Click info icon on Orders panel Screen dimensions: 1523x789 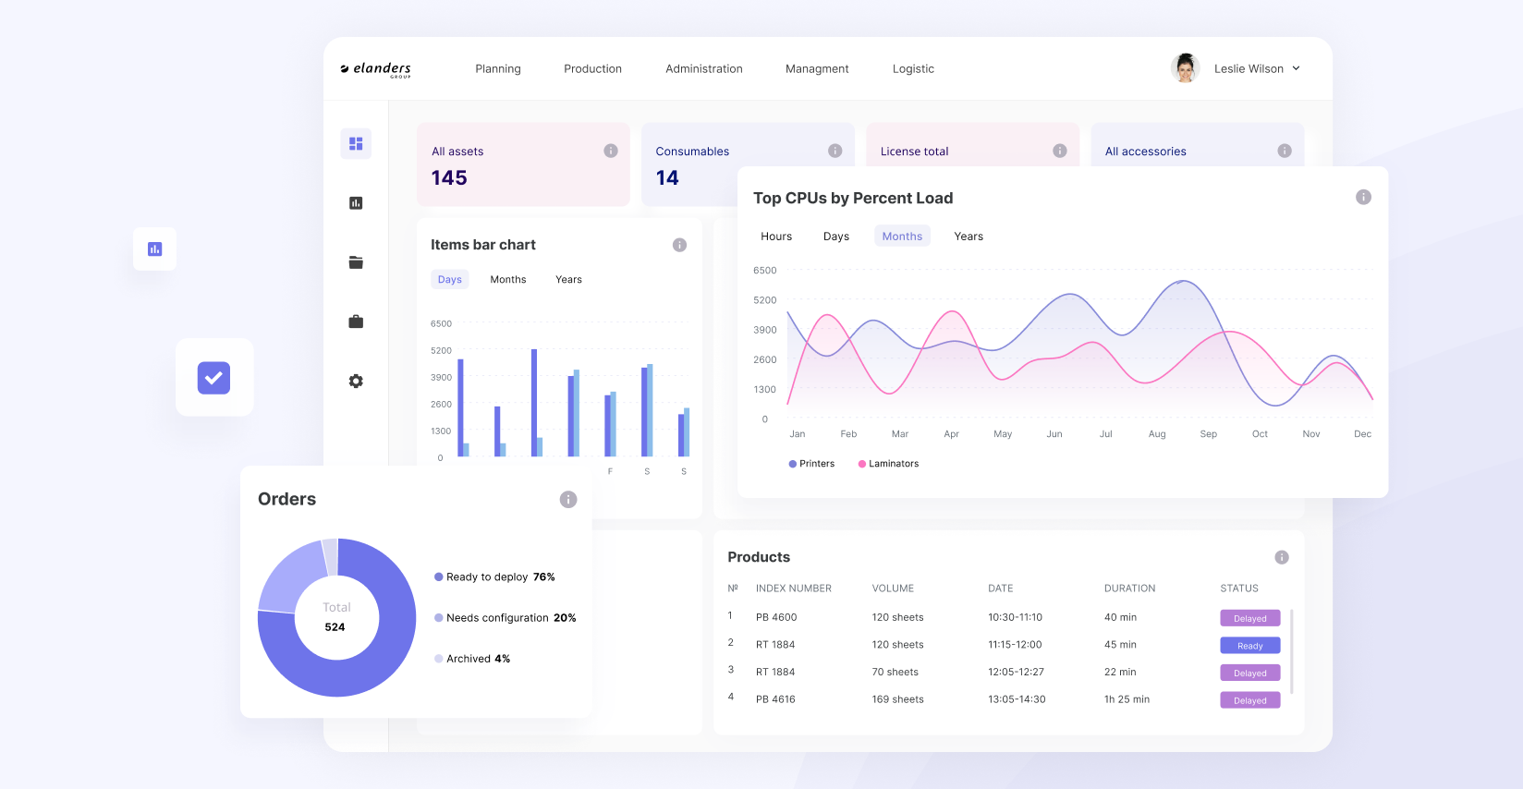tap(568, 499)
